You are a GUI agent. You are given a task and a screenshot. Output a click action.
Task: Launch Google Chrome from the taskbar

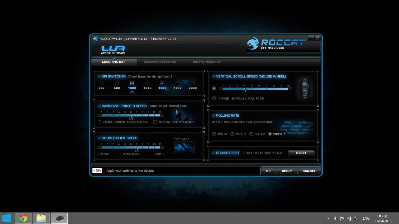pyautogui.click(x=23, y=218)
